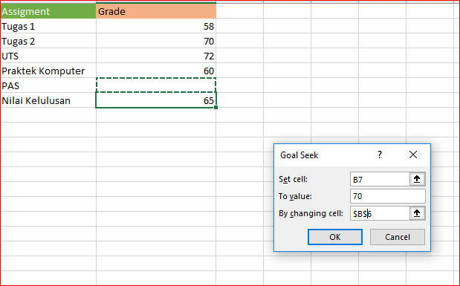Click the To value label
460x286 pixels.
coord(295,196)
